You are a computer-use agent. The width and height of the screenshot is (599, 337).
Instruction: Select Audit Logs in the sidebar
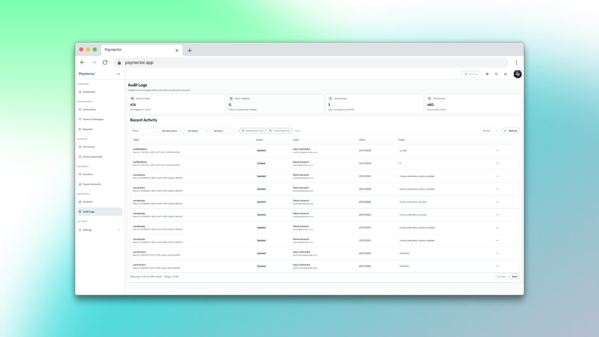pos(88,212)
